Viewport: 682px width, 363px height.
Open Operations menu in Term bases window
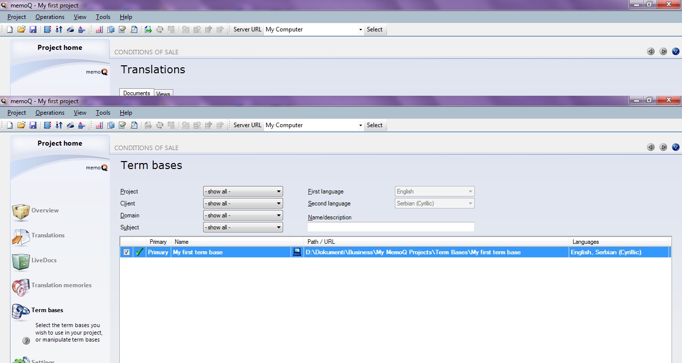(50, 113)
